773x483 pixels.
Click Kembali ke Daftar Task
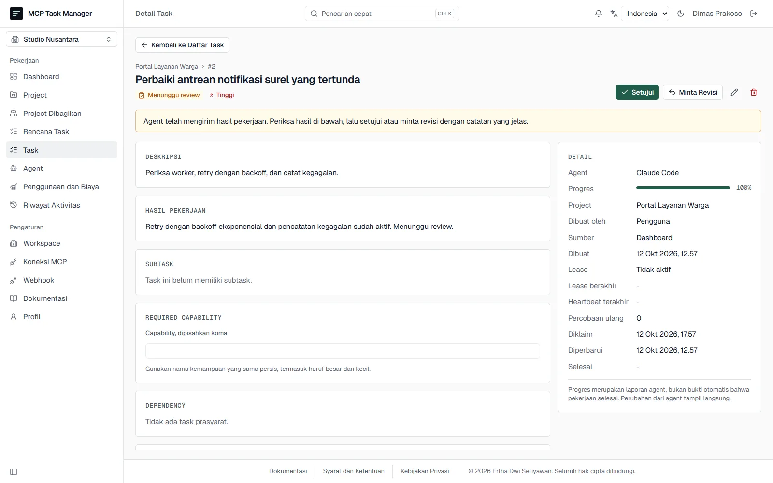(x=182, y=45)
